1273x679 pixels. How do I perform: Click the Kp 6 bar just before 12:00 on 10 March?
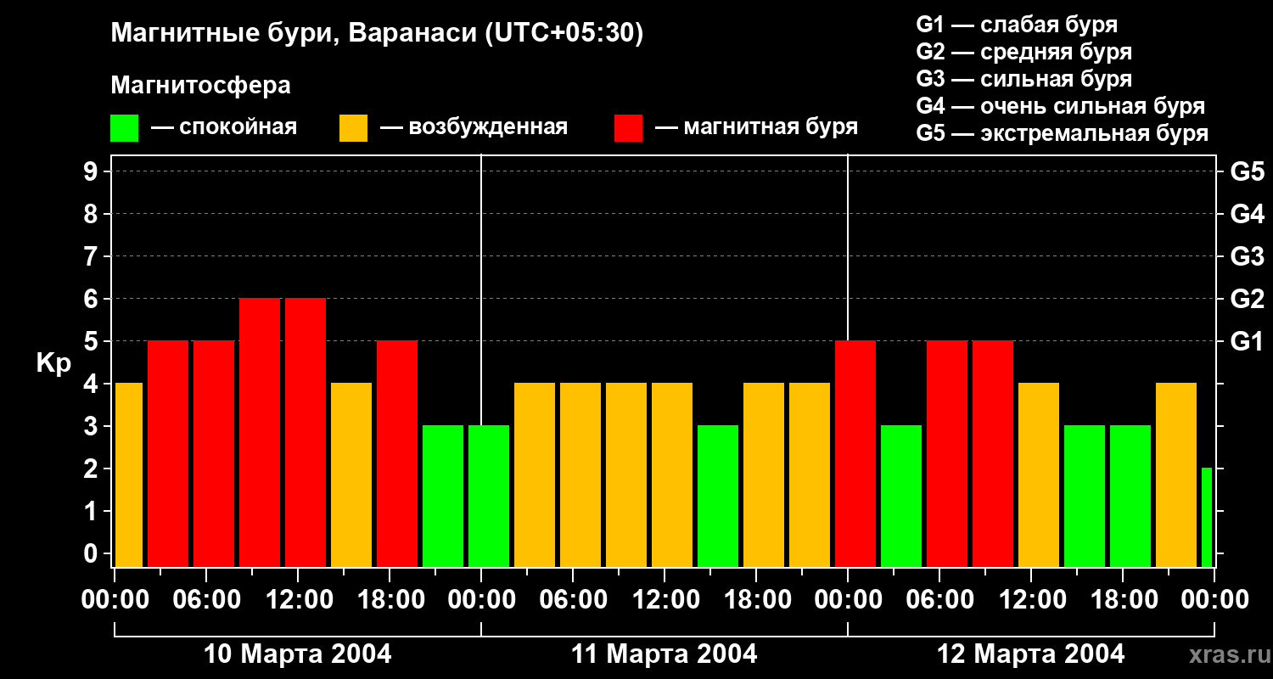[x=260, y=432]
